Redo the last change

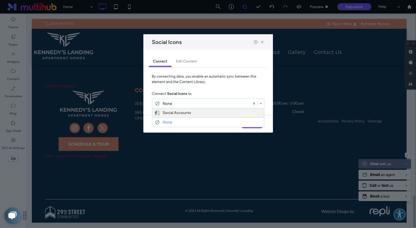coord(285,7)
